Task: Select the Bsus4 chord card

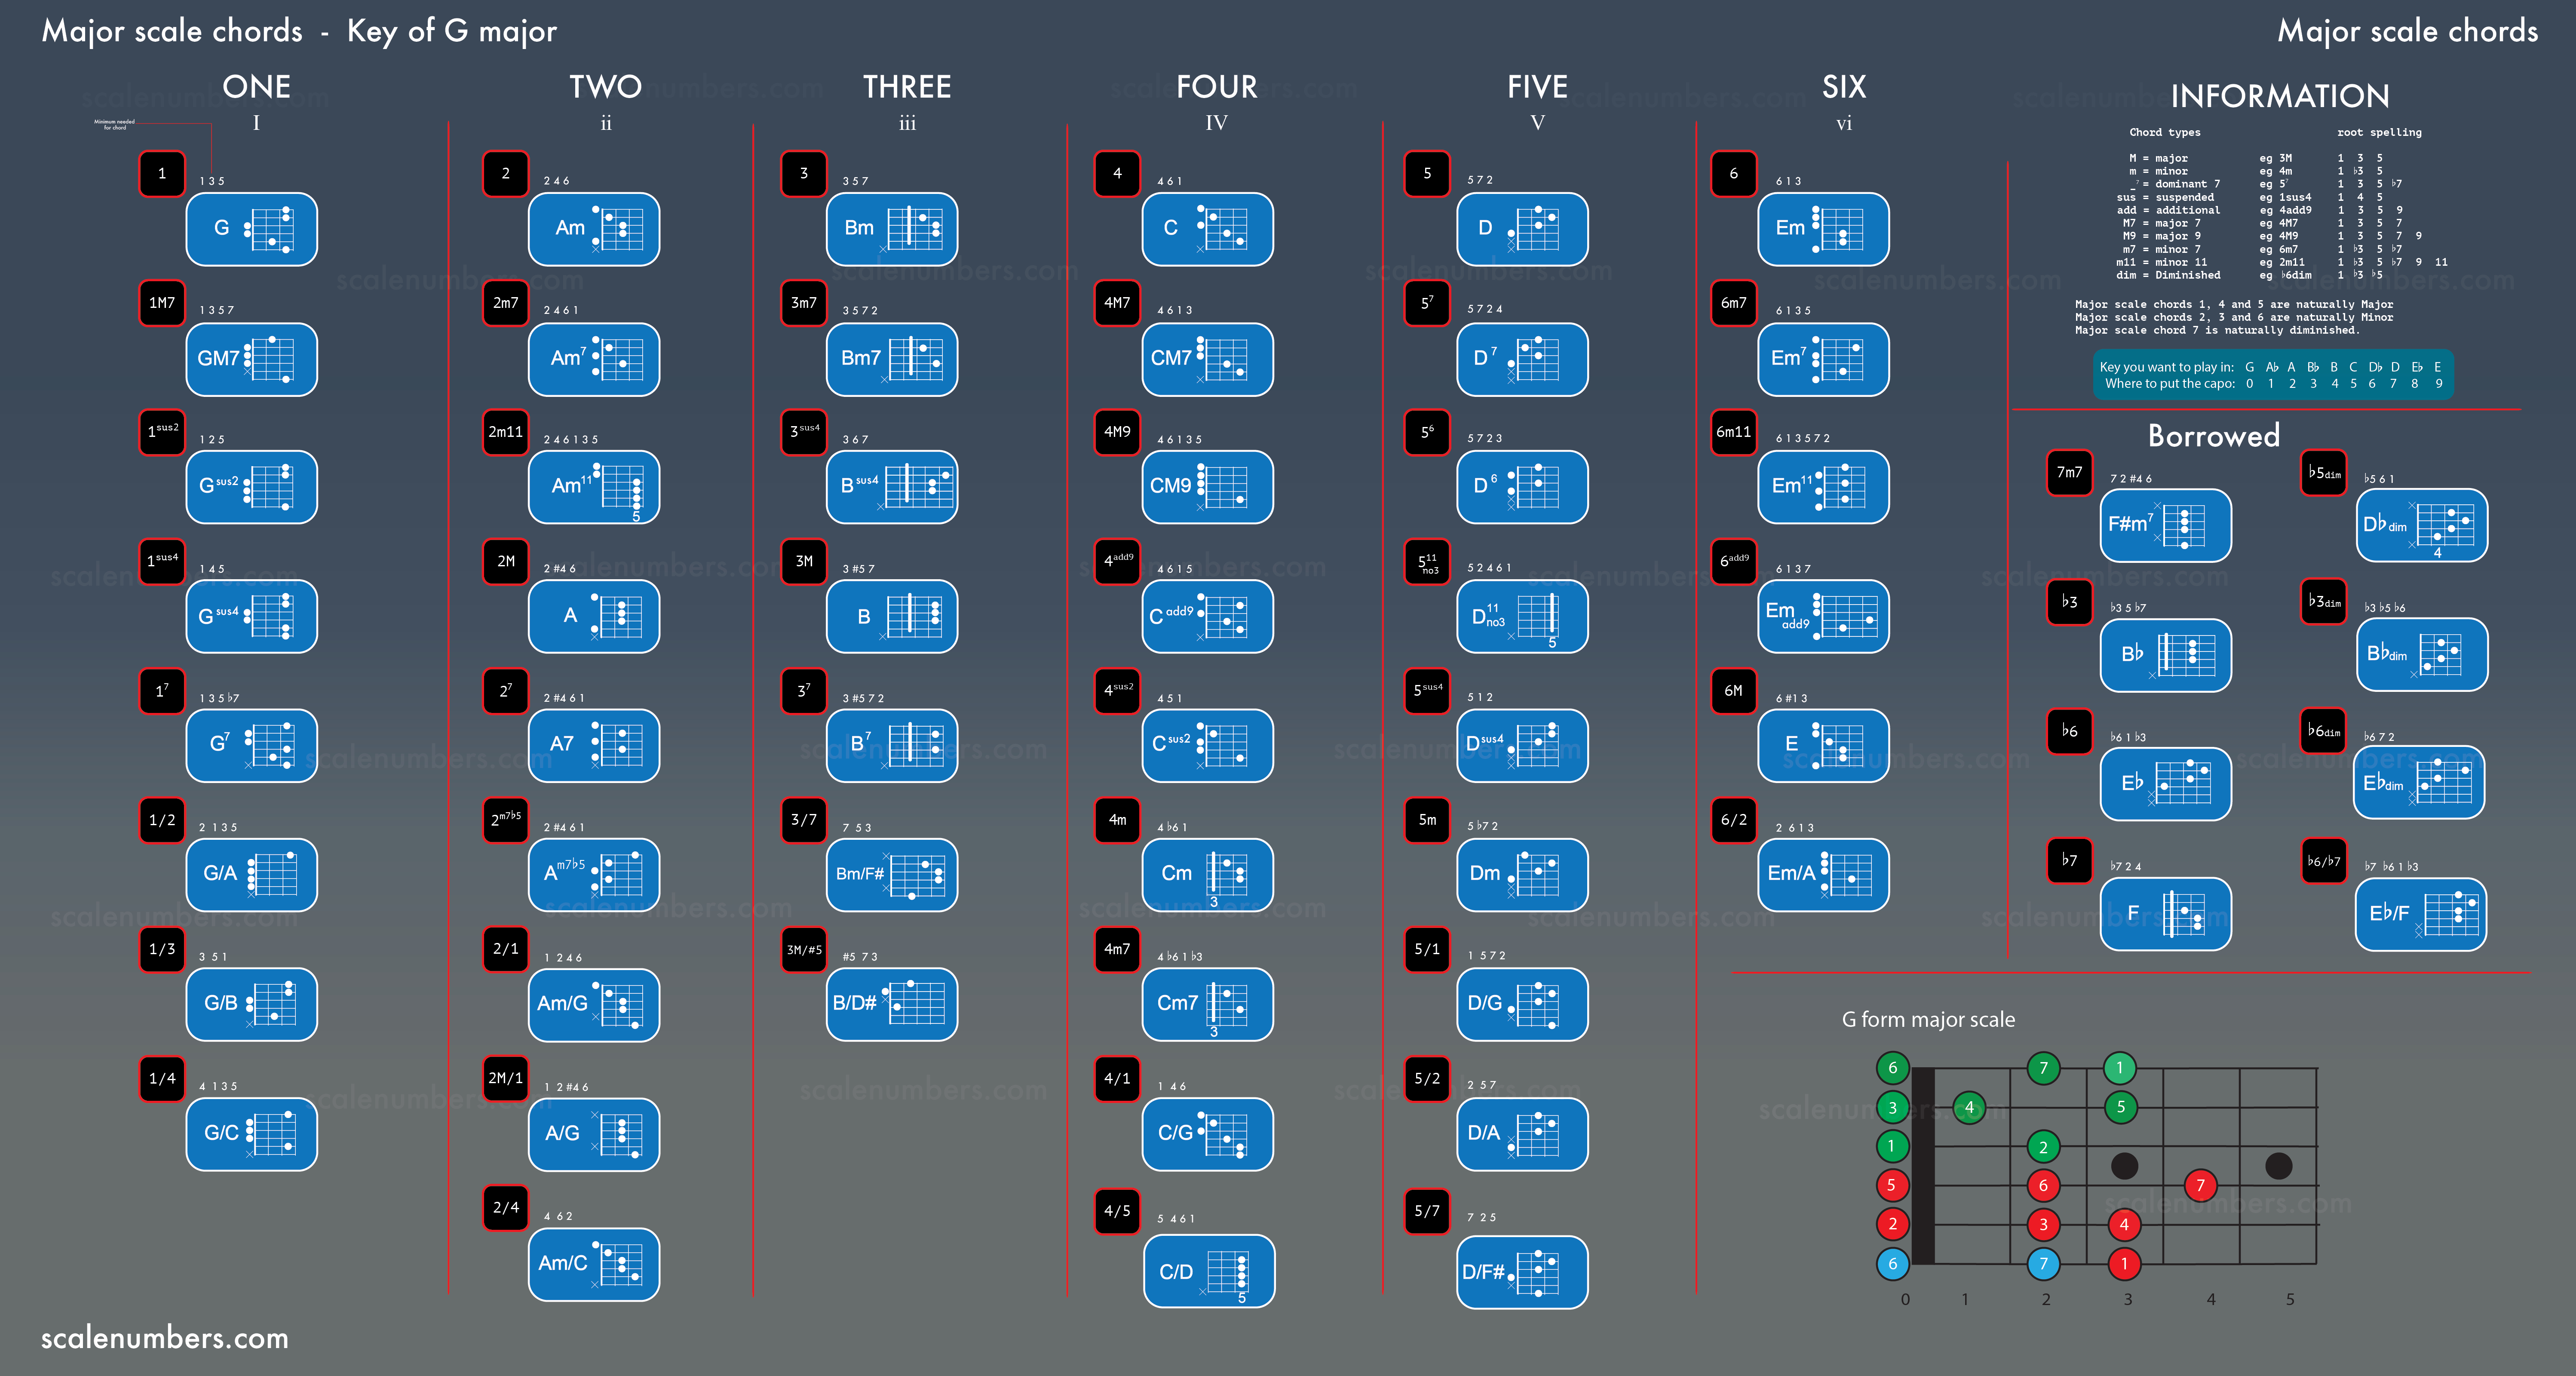Action: tap(892, 487)
